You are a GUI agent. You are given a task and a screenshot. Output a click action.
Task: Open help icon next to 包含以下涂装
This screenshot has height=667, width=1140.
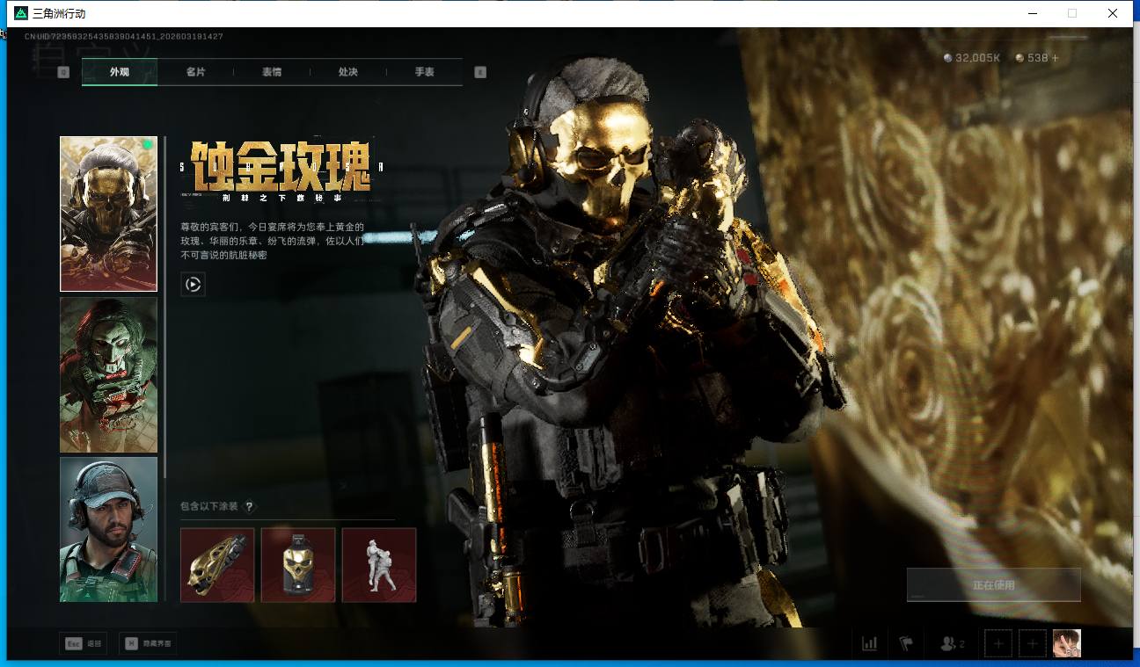coord(249,506)
